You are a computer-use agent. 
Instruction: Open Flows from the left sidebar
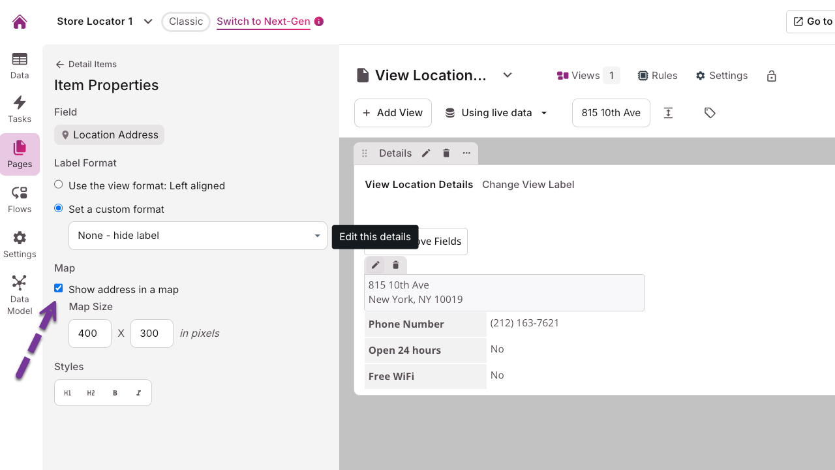coord(20,200)
